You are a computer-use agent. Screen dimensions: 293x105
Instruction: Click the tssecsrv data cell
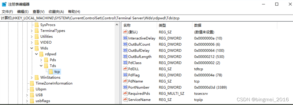(201, 93)
